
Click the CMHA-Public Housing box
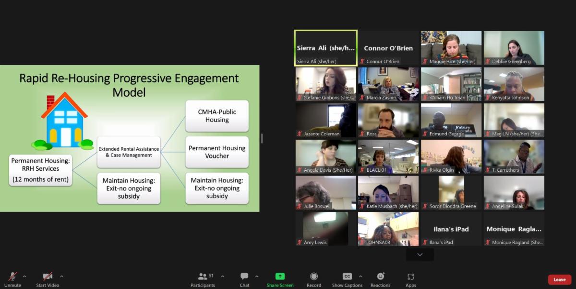[x=217, y=116]
